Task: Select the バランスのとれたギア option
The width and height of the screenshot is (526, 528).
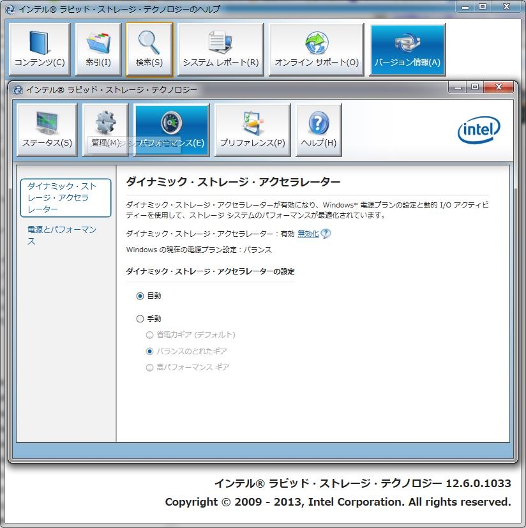Action: (149, 351)
